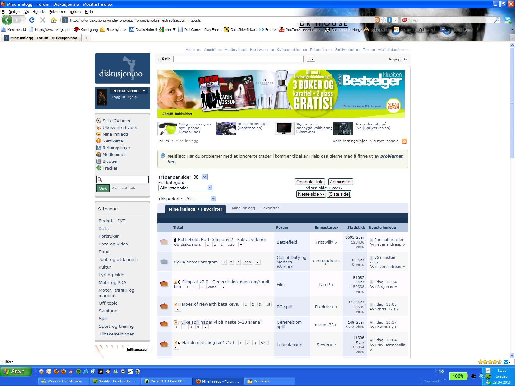
Task: Click Oppdater liste button
Action: [x=310, y=182]
